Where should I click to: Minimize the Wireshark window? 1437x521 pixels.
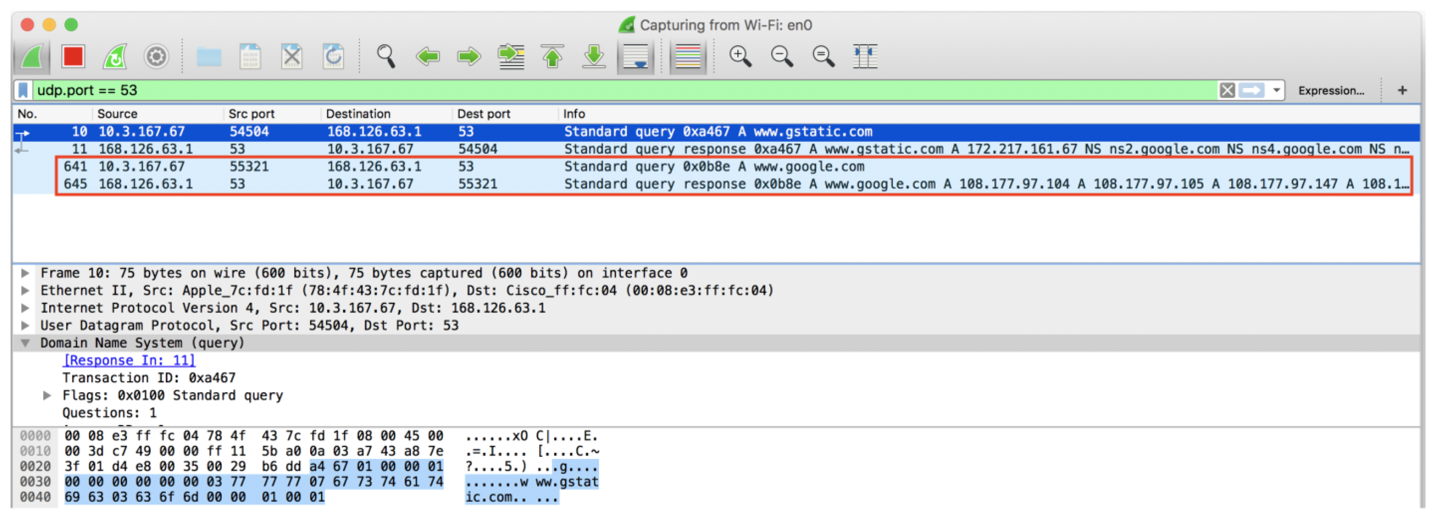(49, 25)
